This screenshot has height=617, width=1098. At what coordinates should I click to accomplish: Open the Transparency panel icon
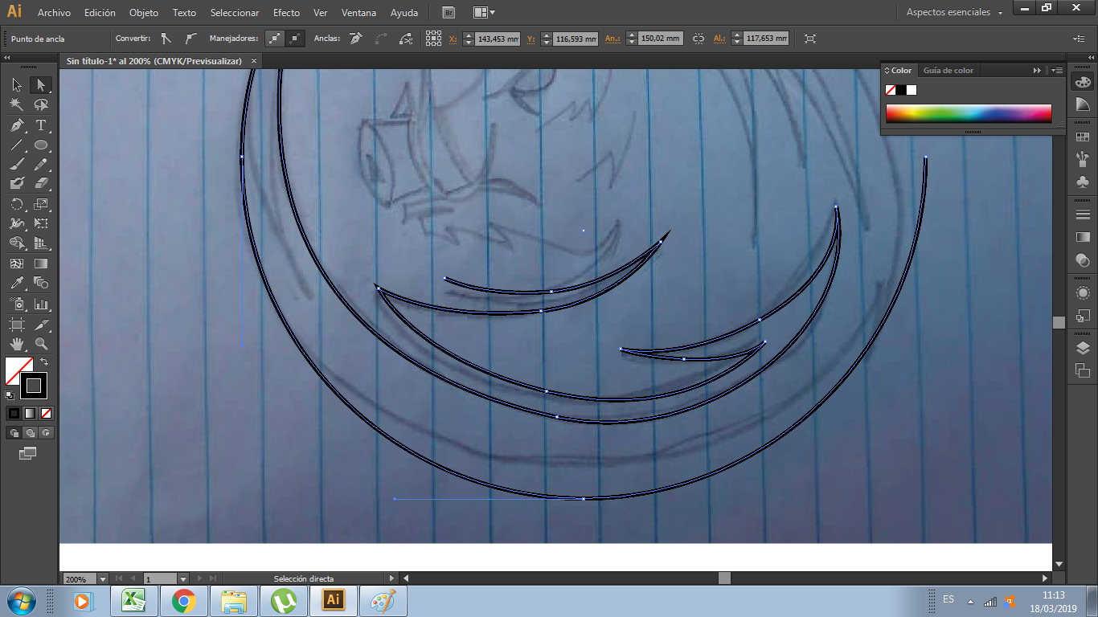[1083, 259]
